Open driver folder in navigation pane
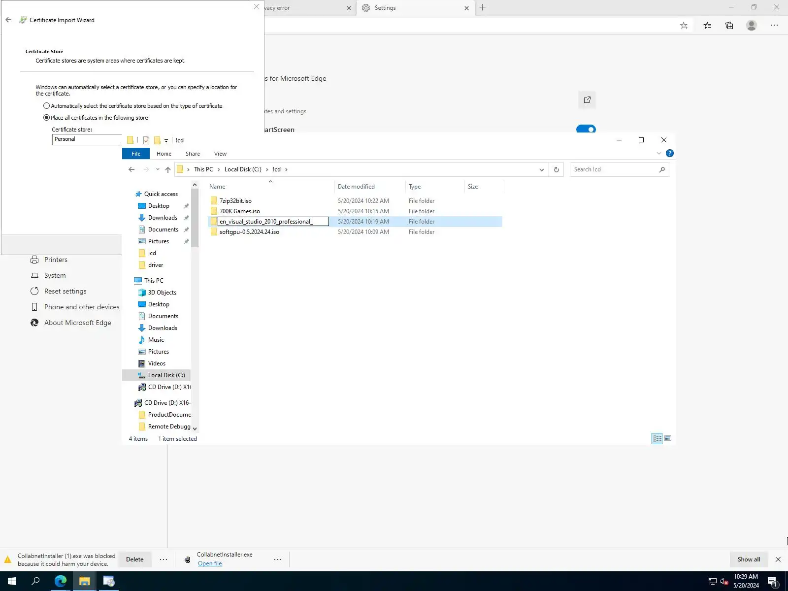Image resolution: width=788 pixels, height=591 pixels. coord(156,265)
